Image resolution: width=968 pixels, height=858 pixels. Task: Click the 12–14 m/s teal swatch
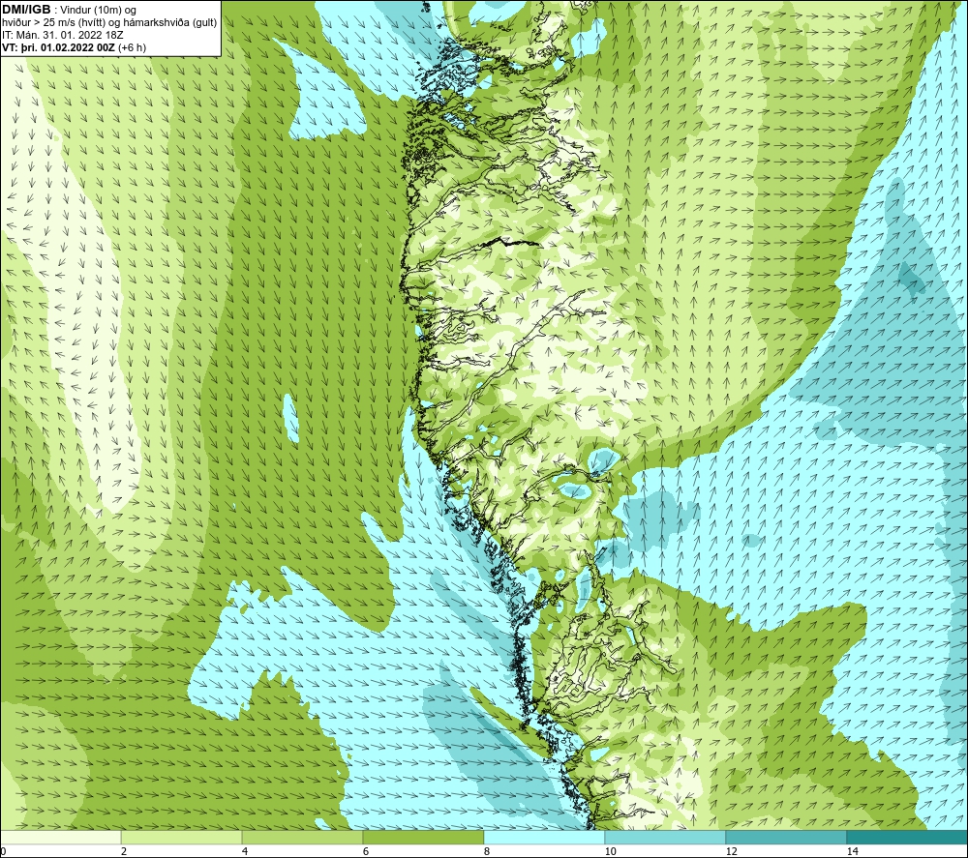pos(786,837)
